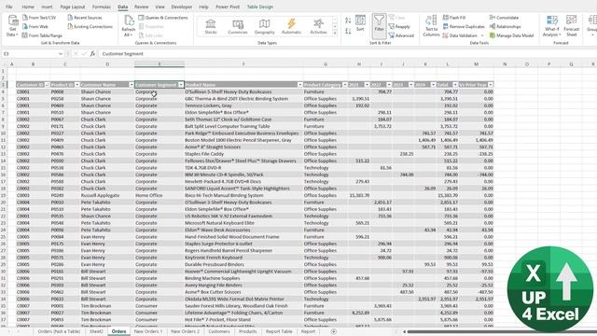
Task: Select the Home Office segment cell
Action: [160, 195]
